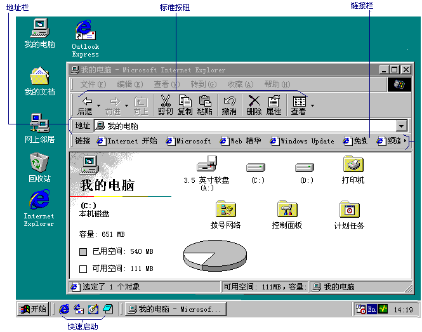This screenshot has width=422, height=332.
Task: Open the 帮助(H) menu
Action: (x=277, y=84)
